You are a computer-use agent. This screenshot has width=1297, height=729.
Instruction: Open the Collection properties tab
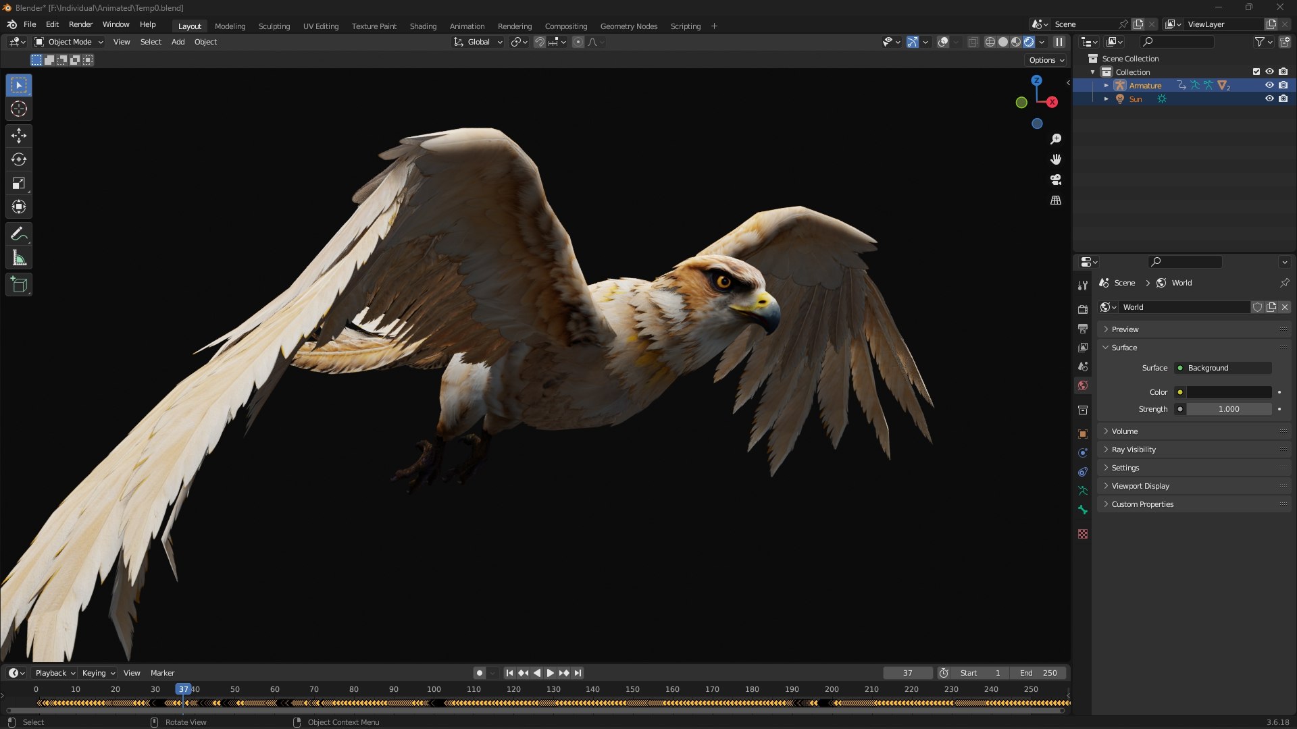pos(1083,410)
